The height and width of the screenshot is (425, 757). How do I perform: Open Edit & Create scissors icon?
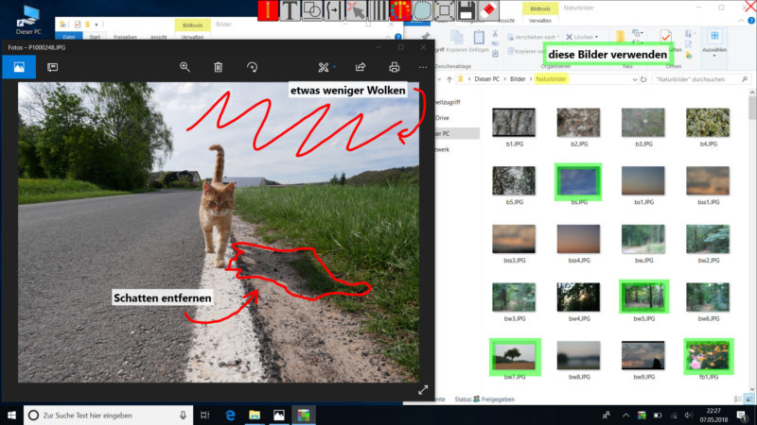tap(324, 67)
